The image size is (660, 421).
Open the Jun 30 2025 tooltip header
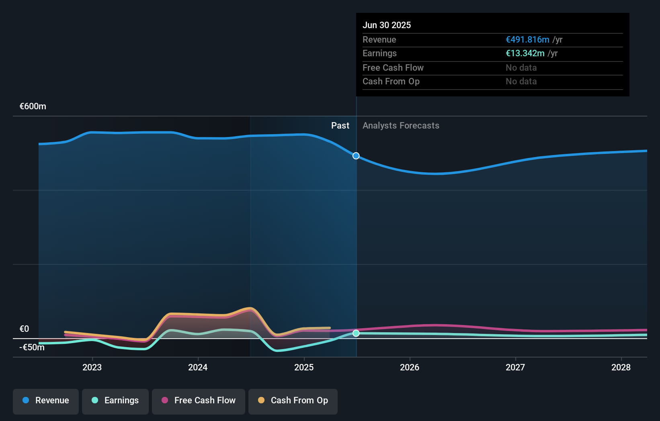point(387,25)
